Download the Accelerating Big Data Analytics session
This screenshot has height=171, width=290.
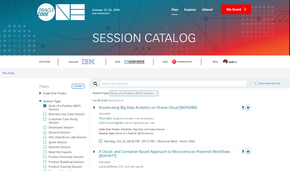[243, 108]
